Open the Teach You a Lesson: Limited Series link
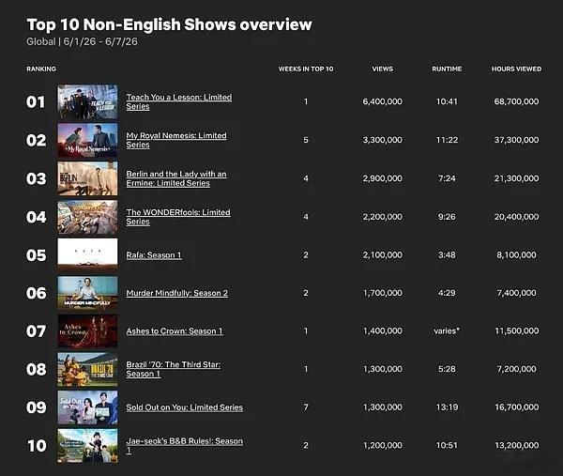 pyautogui.click(x=179, y=101)
